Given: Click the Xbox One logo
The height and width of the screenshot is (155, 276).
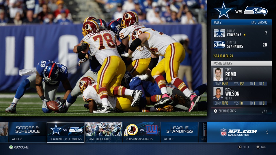Looking at the screenshot, I should [19, 147].
